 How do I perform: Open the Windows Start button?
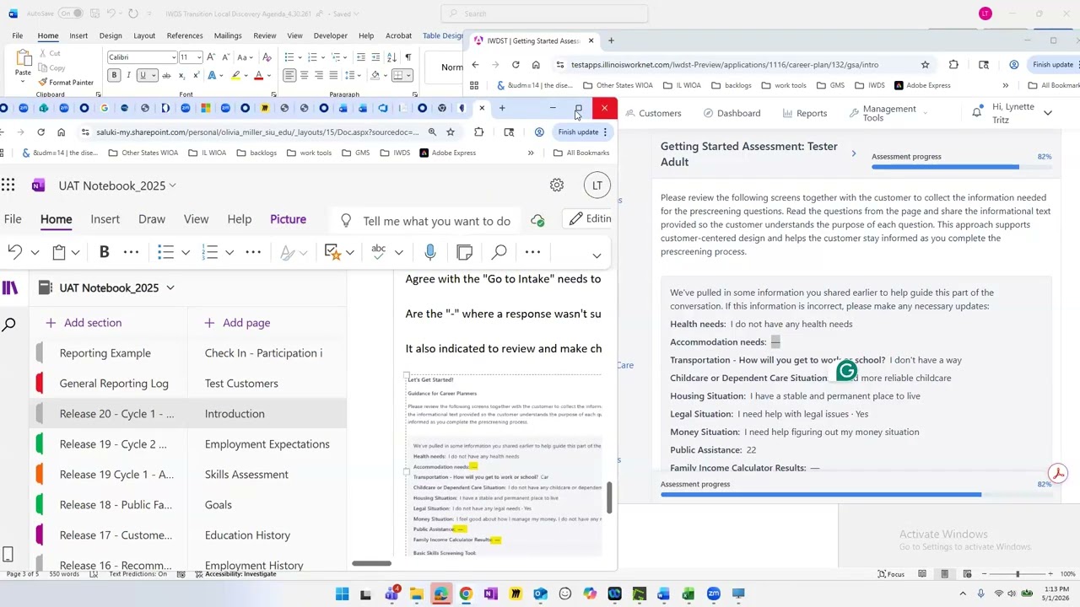pyautogui.click(x=342, y=594)
